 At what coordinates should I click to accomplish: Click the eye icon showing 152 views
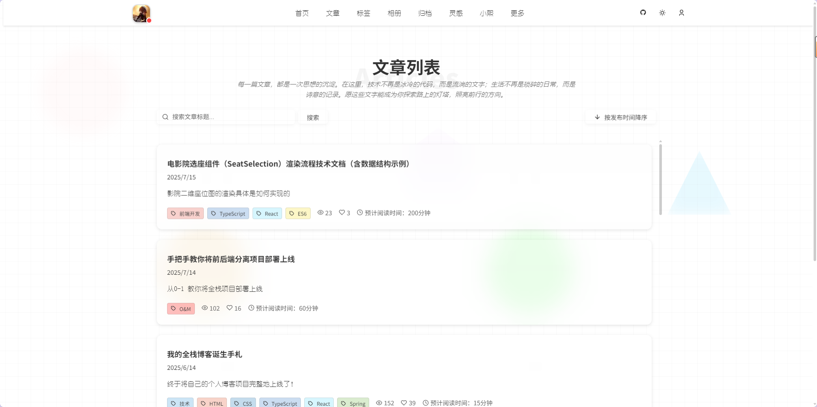pyautogui.click(x=379, y=403)
